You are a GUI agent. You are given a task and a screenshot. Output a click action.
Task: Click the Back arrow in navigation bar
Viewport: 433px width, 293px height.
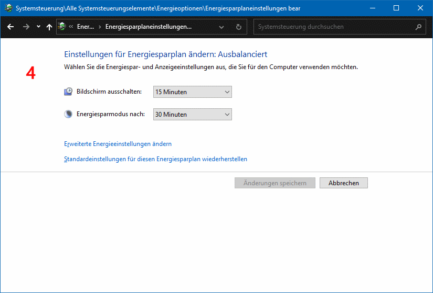point(10,27)
